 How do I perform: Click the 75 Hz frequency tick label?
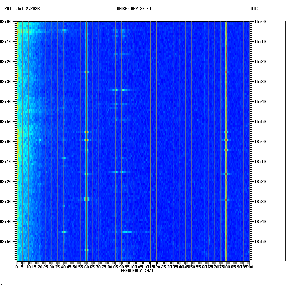pyautogui.click(x=104, y=267)
